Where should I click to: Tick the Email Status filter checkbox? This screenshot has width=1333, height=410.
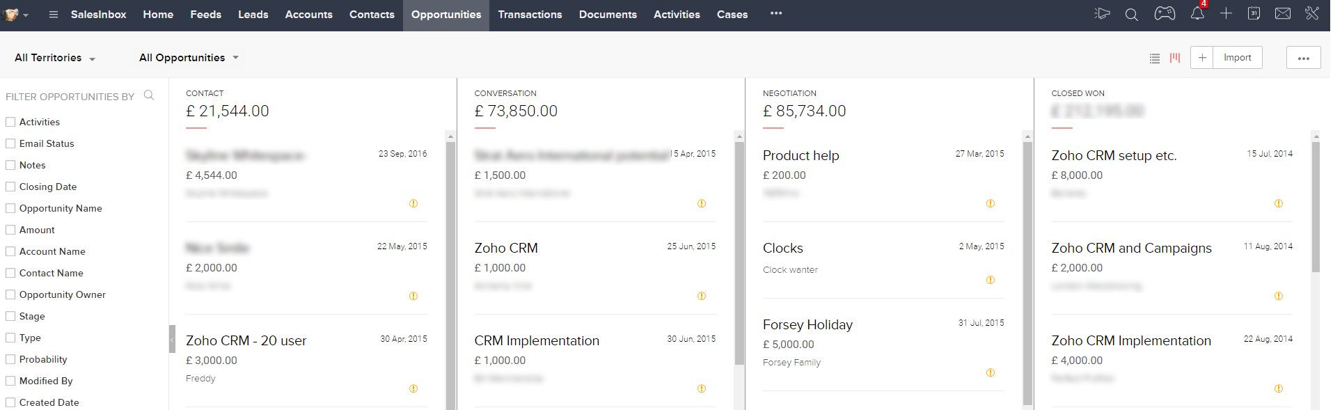[10, 143]
